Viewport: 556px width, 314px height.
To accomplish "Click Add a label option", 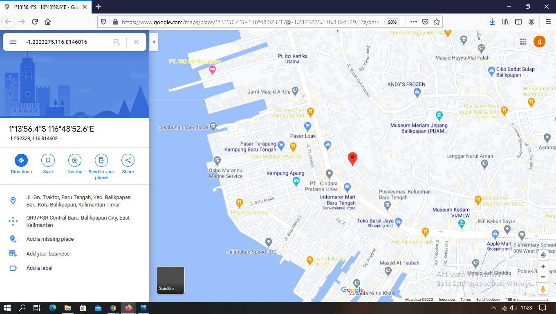I will tap(39, 268).
